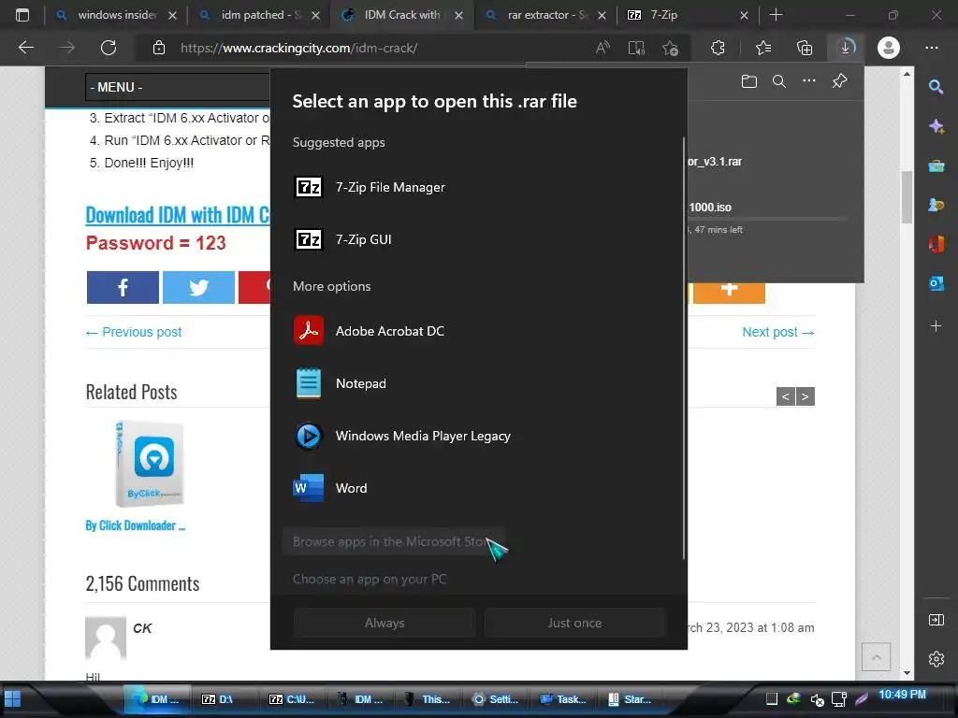Open the Windows Start button

tap(13, 699)
